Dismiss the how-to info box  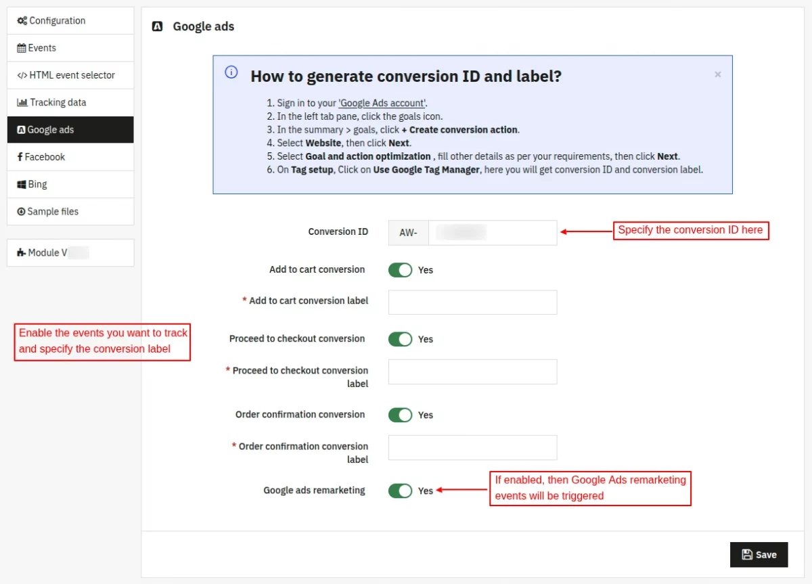(718, 74)
